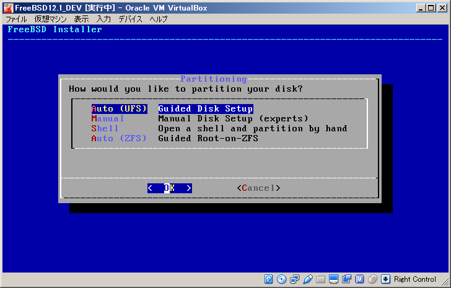Open the 表示 menu
The image size is (451, 288).
pyautogui.click(x=81, y=19)
